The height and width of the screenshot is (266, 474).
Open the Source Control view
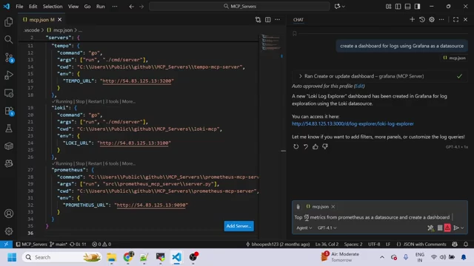point(9,58)
